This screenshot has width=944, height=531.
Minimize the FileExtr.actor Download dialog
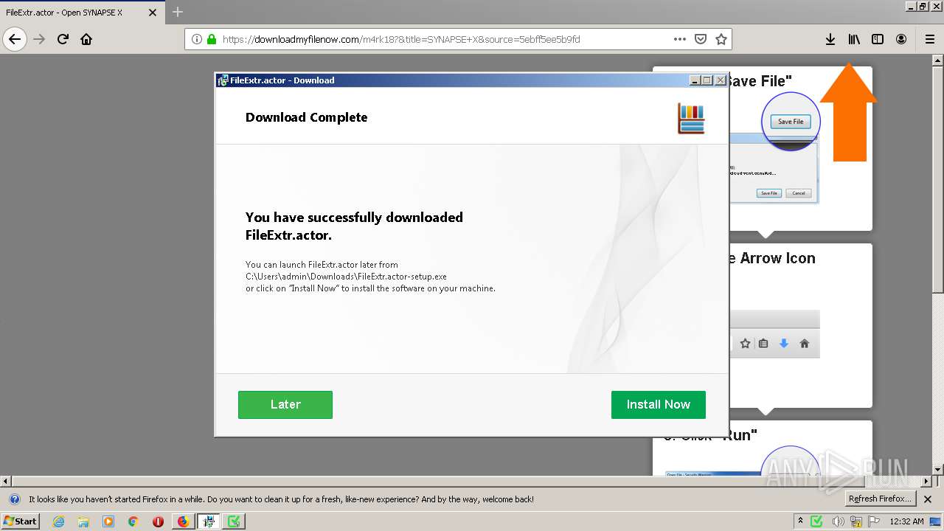[x=695, y=80]
